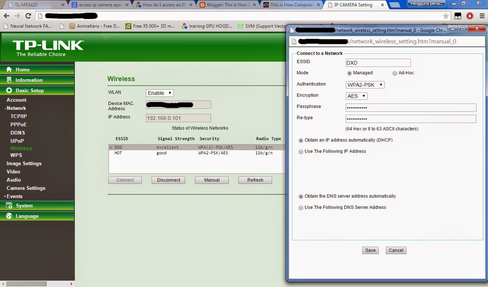Open Image Settings in the sidebar
This screenshot has width=488, height=287.
click(x=24, y=163)
